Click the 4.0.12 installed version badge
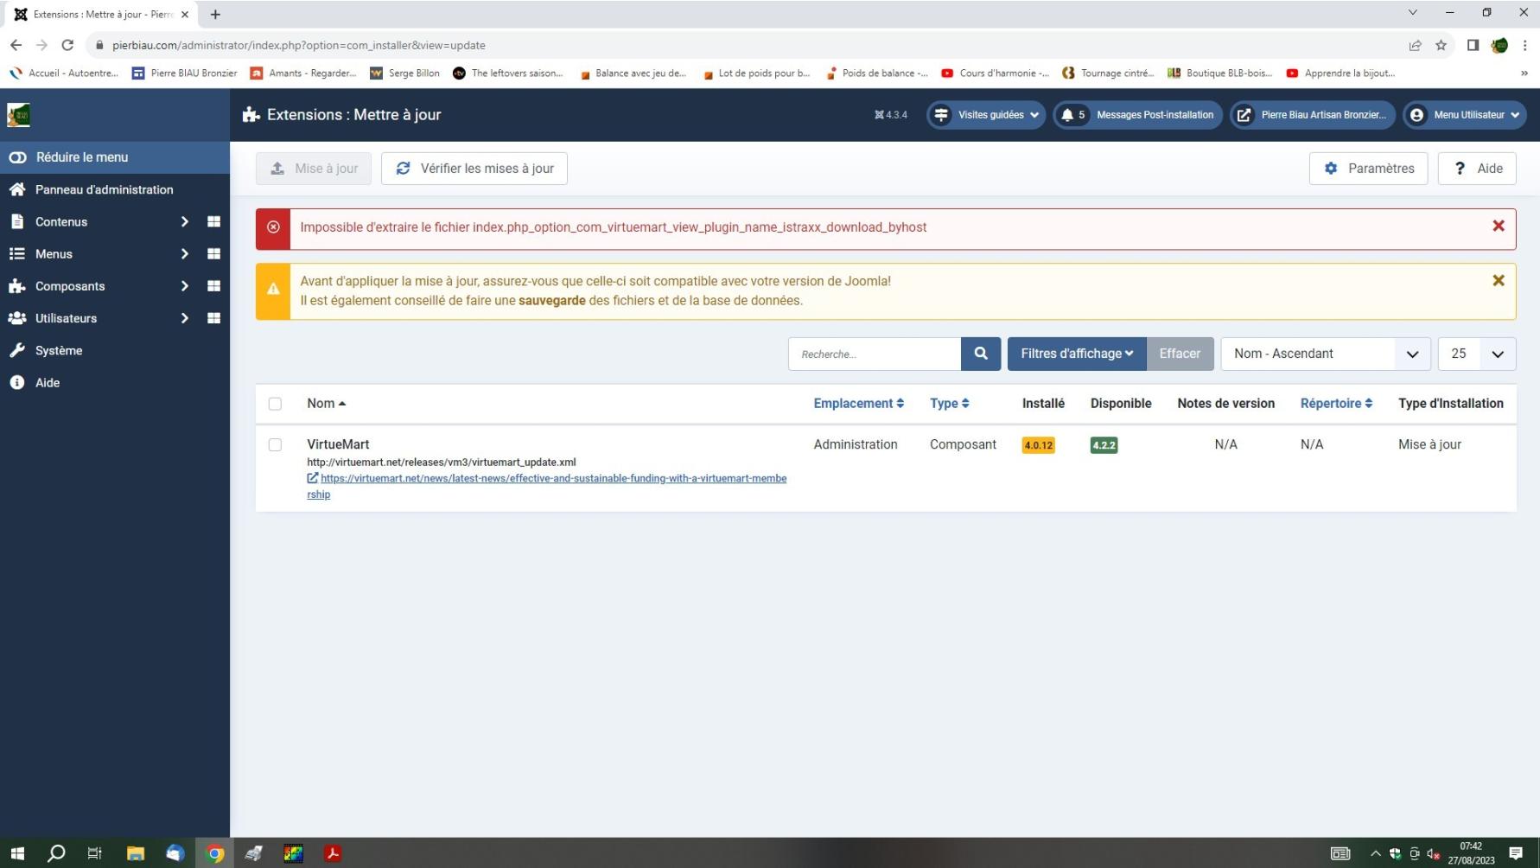Viewport: 1540px width, 868px height. click(1038, 445)
